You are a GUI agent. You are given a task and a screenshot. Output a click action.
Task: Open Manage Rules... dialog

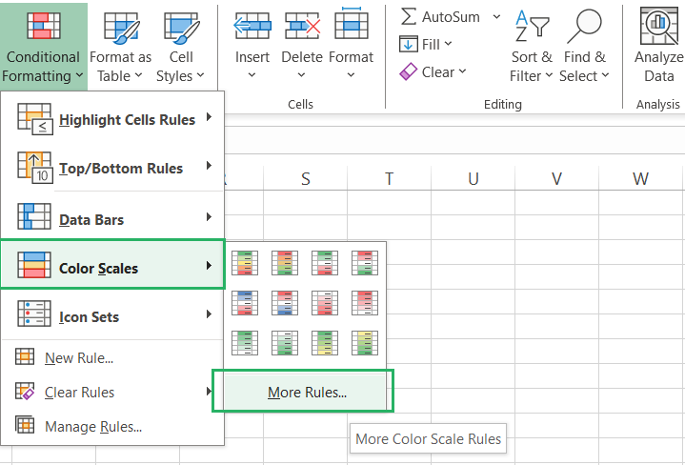[92, 427]
